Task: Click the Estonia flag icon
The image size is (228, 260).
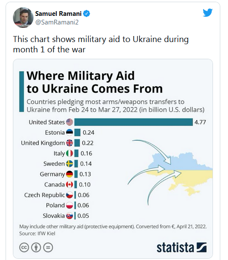Action: click(70, 133)
